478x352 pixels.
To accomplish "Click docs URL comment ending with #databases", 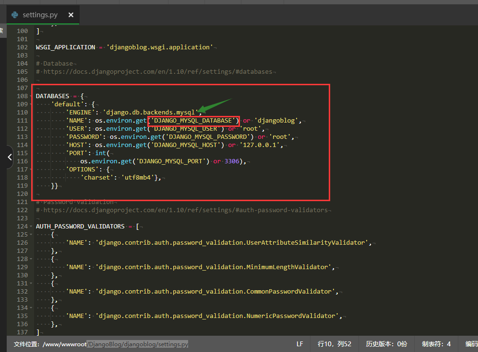I will 154,72.
